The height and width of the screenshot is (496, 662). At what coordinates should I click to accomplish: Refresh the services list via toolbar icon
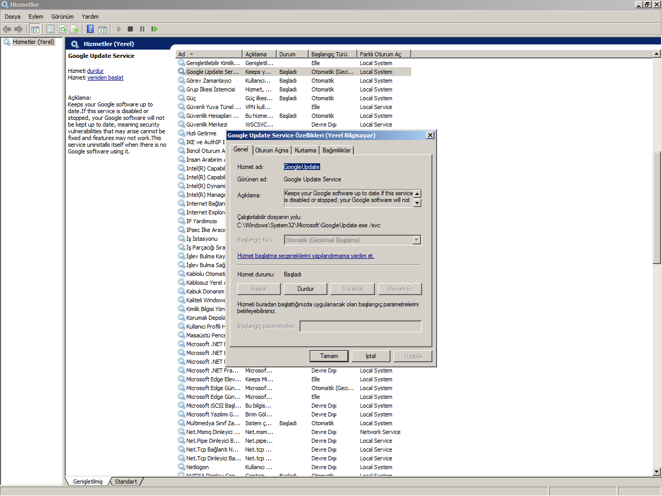(x=63, y=29)
